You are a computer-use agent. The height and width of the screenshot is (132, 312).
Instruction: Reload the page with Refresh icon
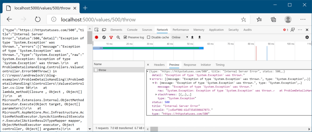click(x=38, y=19)
